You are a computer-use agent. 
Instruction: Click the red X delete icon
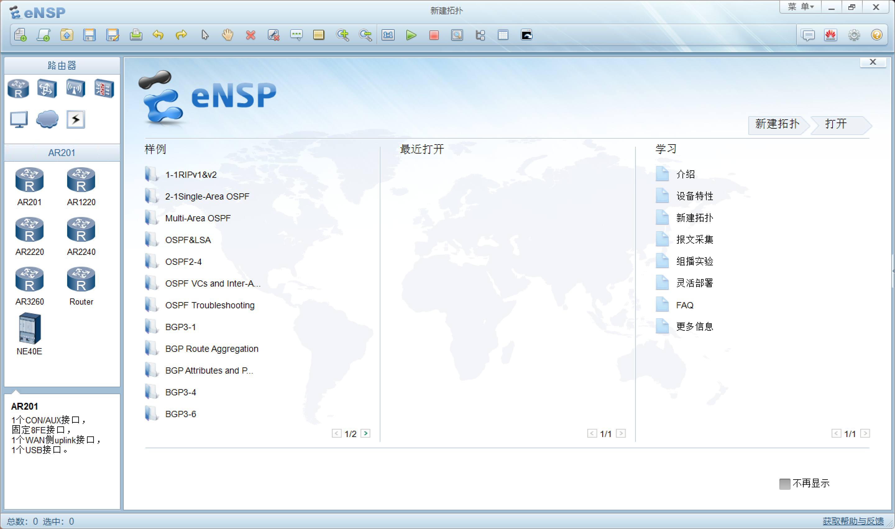[250, 35]
